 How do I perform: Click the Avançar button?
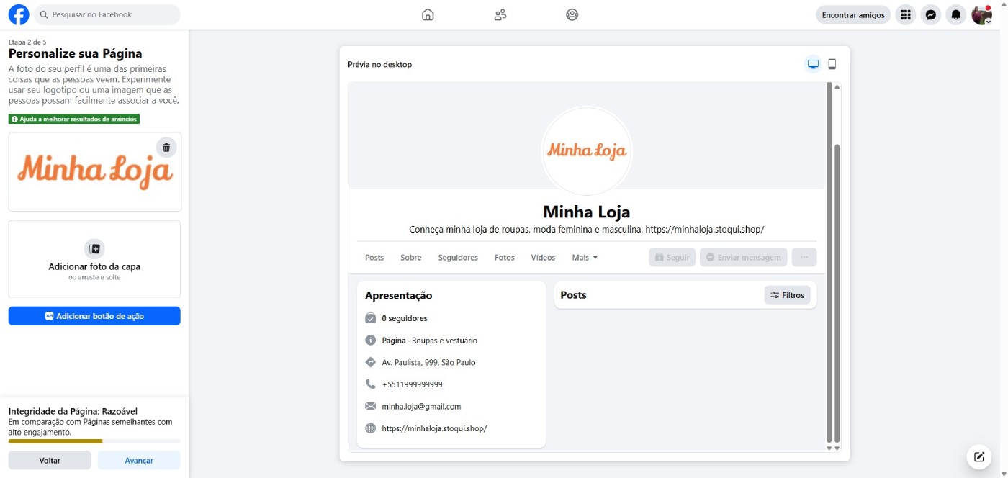pyautogui.click(x=139, y=460)
